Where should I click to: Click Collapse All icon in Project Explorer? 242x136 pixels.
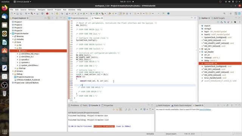click(x=45, y=18)
